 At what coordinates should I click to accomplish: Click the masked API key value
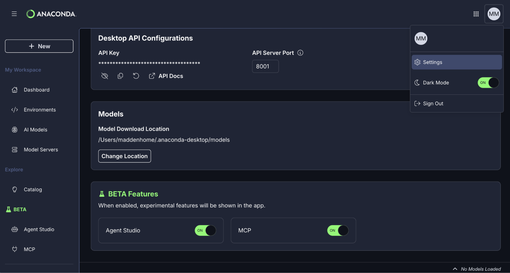point(149,63)
